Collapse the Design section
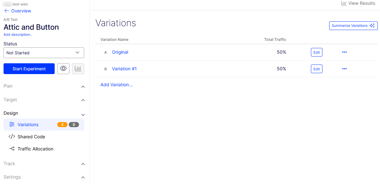The image size is (380, 184). 83,114
